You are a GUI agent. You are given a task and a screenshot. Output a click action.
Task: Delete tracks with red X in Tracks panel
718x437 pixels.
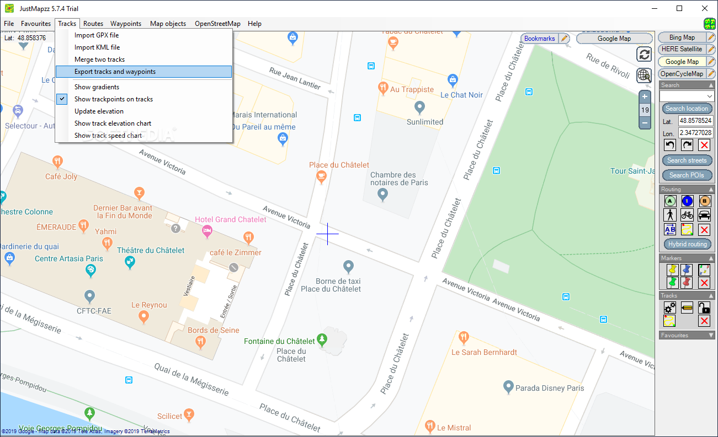pos(704,321)
